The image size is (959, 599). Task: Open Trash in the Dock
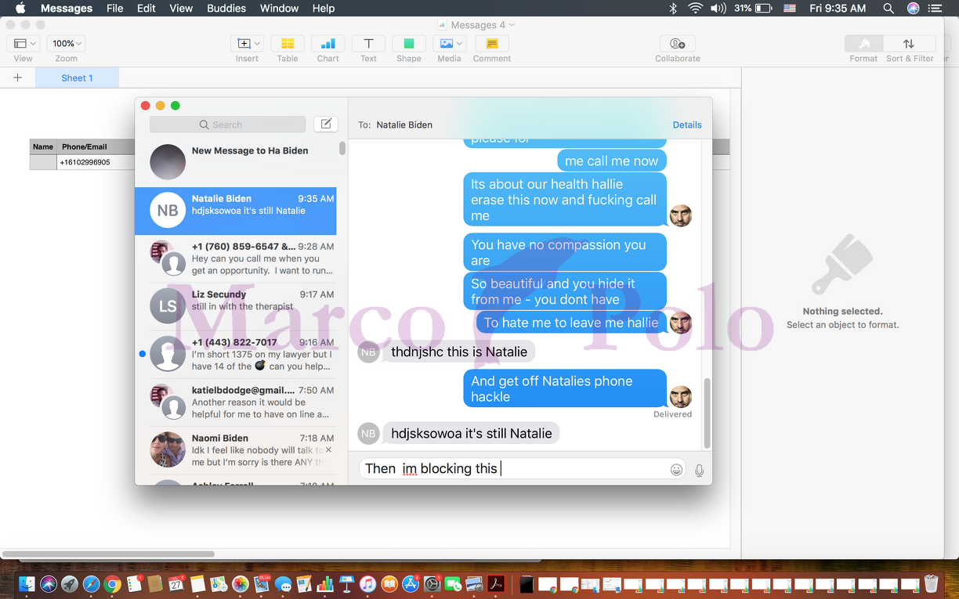(x=931, y=583)
